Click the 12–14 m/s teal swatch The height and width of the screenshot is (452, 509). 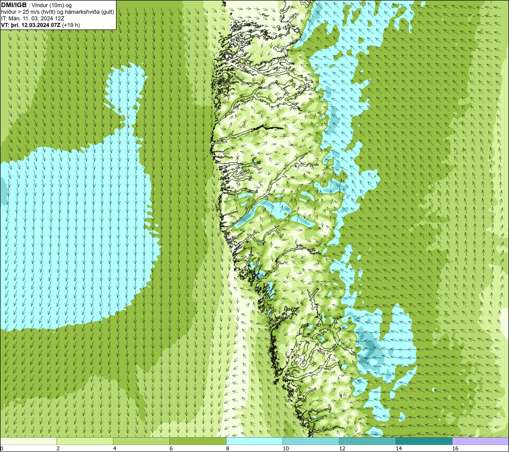367,441
